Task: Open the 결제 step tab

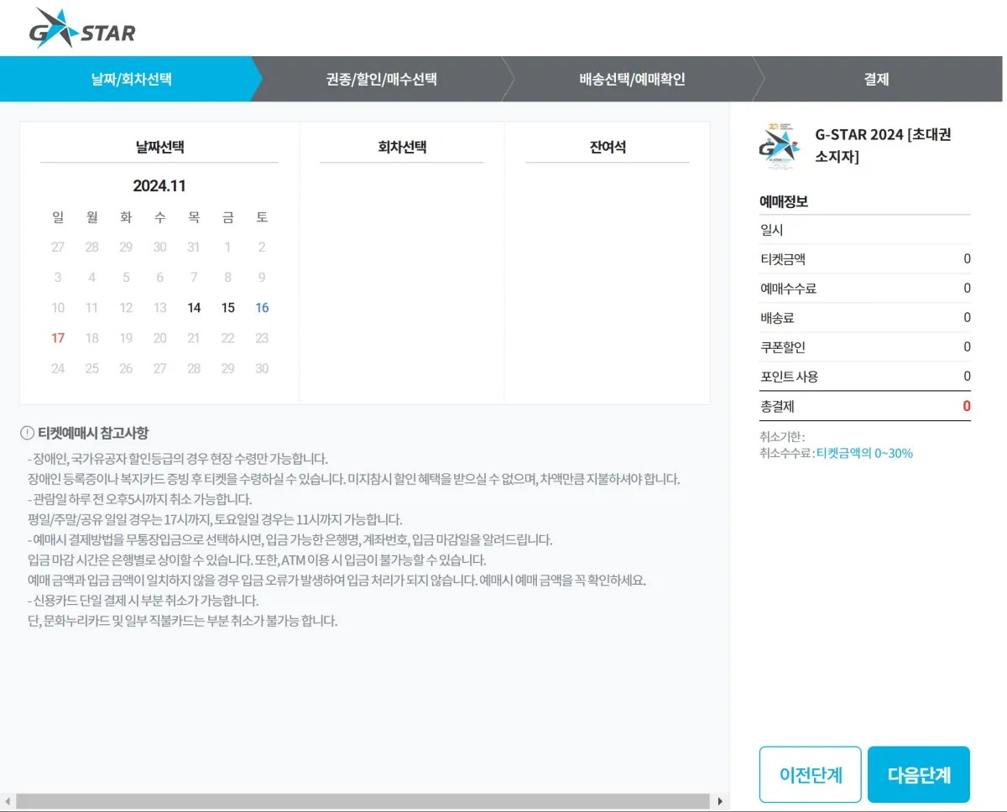Action: tap(876, 79)
